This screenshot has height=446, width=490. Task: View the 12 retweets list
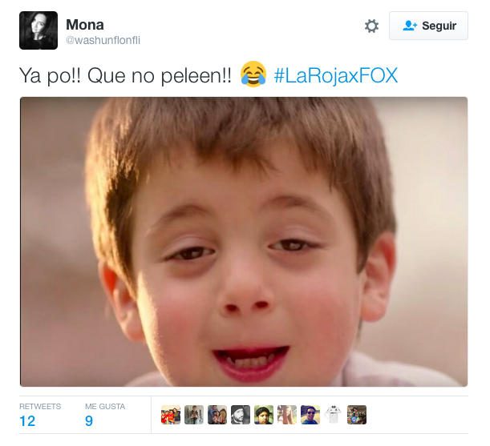tap(40, 415)
